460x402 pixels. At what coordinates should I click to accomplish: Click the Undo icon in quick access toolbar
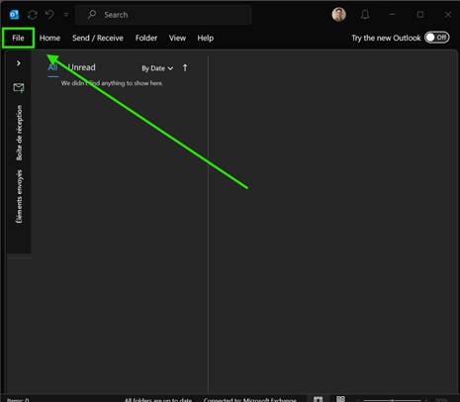(x=49, y=15)
